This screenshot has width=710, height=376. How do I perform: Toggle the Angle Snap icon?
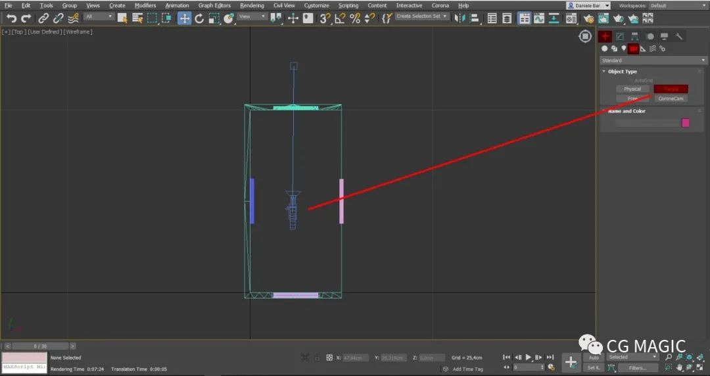340,18
